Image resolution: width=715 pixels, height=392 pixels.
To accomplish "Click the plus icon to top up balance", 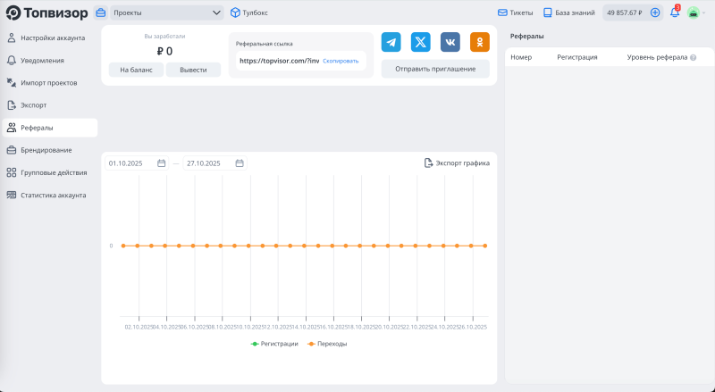I will coord(655,13).
